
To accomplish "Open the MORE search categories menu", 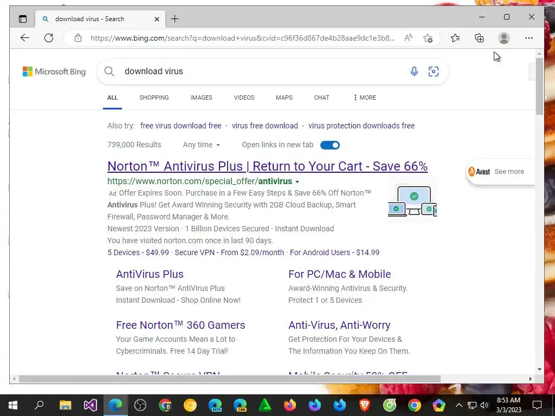I will 365,97.
